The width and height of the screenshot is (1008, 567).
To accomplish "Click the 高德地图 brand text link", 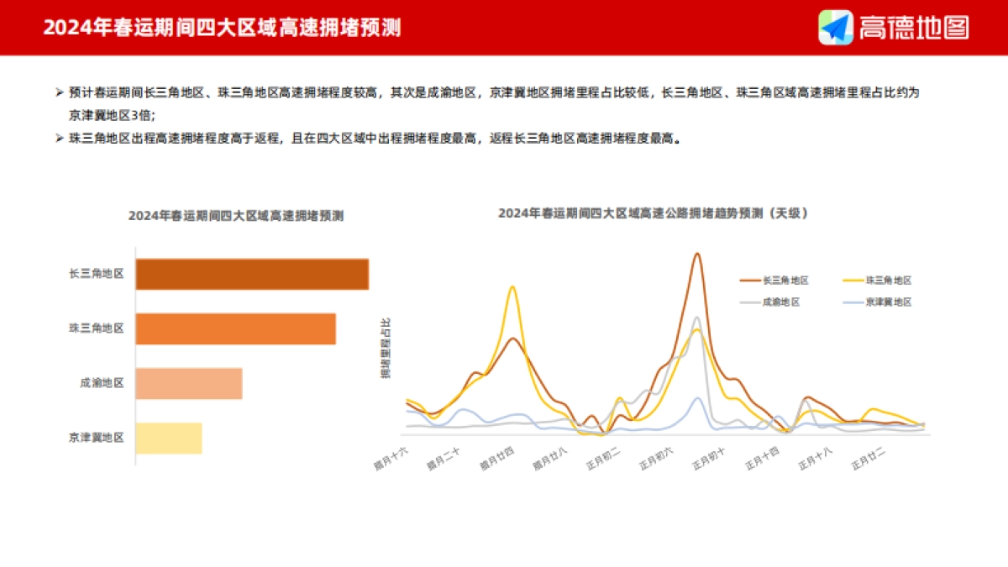I will tap(914, 28).
